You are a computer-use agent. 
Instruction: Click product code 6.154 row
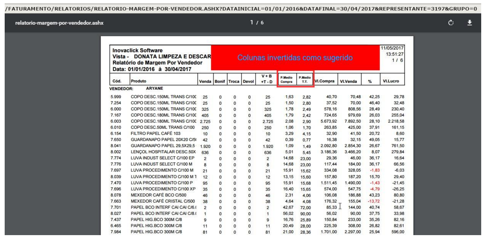tap(117, 133)
